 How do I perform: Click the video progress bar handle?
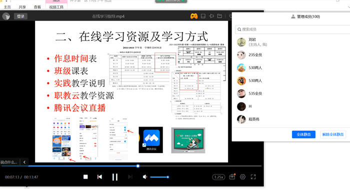pyautogui.click(x=138, y=166)
